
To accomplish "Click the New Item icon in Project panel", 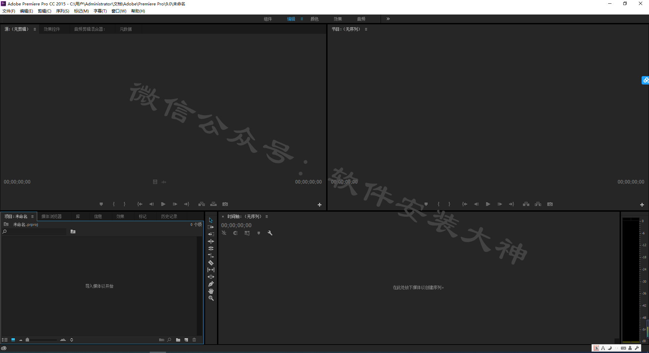I will 186,340.
